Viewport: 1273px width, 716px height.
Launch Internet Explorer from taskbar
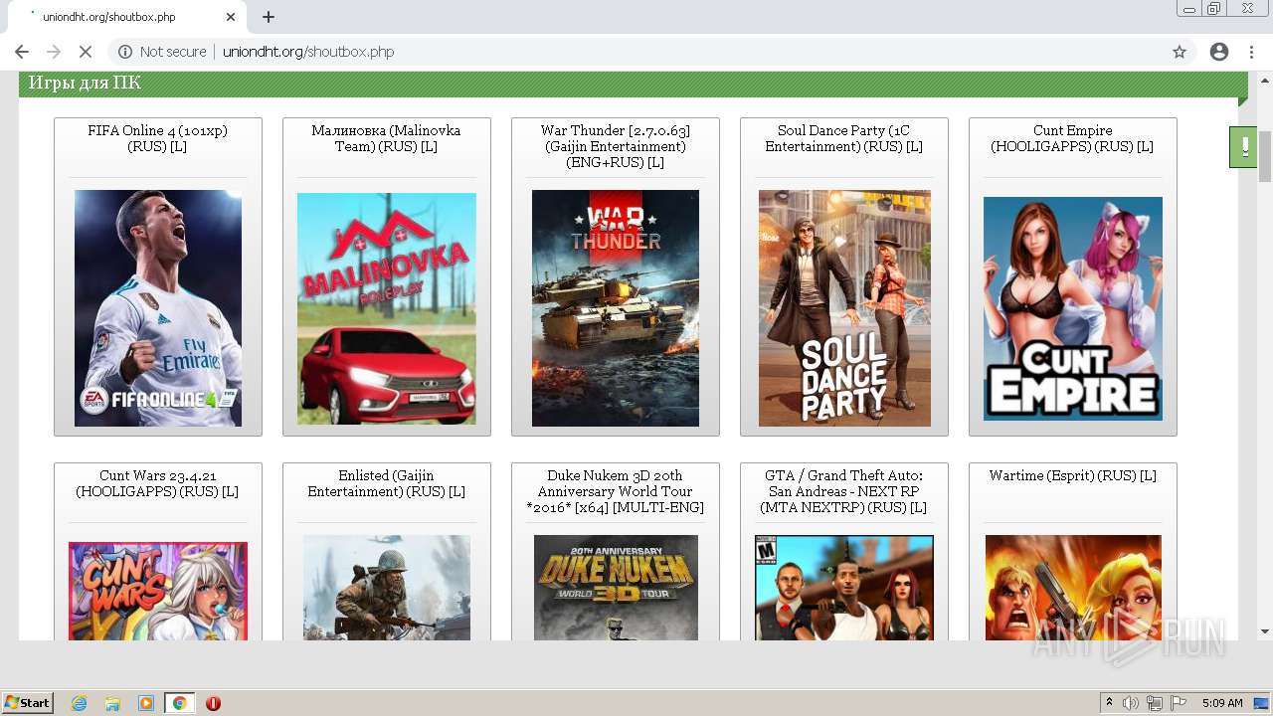click(79, 703)
